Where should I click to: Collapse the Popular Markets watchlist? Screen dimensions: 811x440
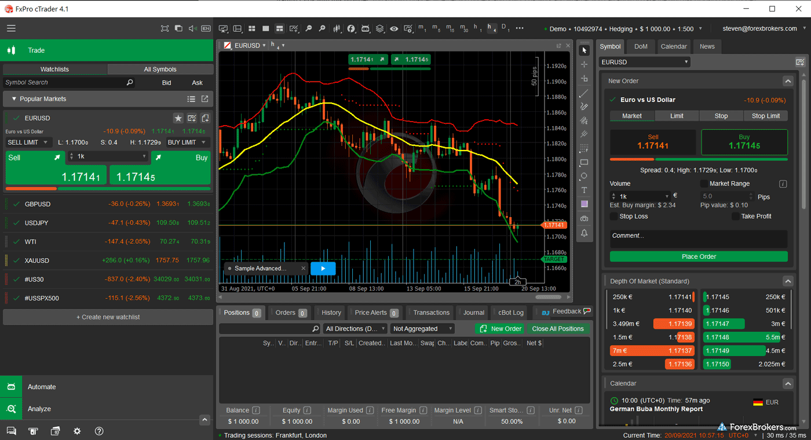tap(14, 99)
